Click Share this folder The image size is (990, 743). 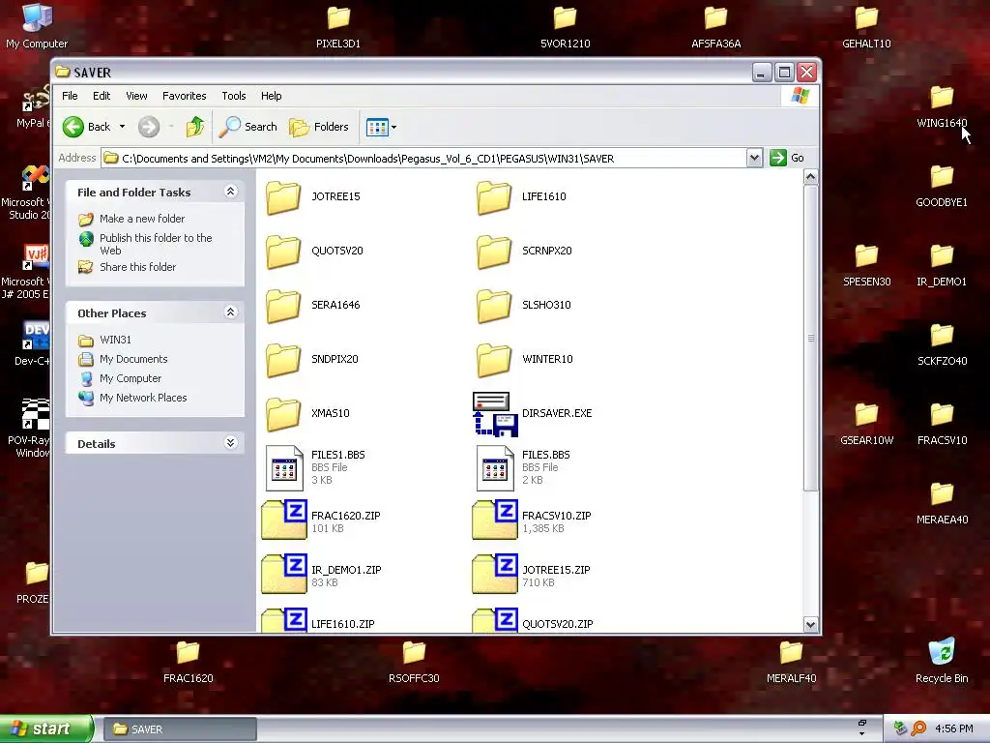(137, 267)
